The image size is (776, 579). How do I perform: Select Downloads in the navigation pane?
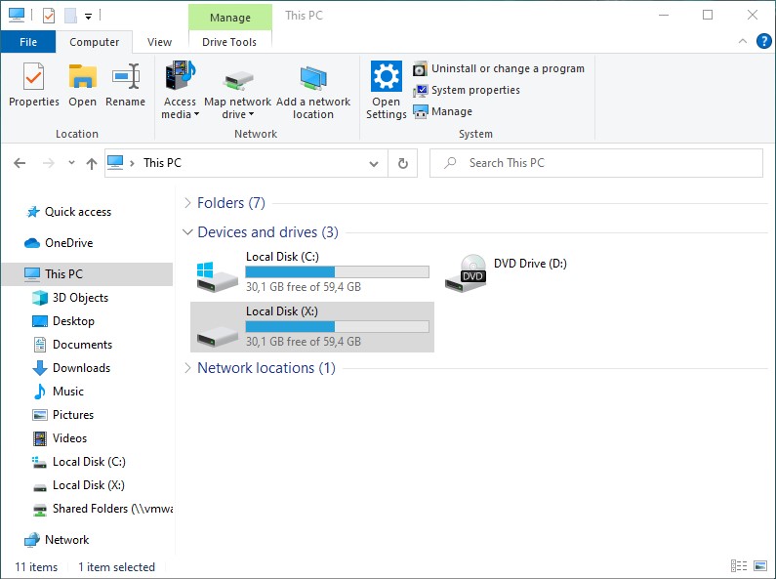pyautogui.click(x=81, y=368)
